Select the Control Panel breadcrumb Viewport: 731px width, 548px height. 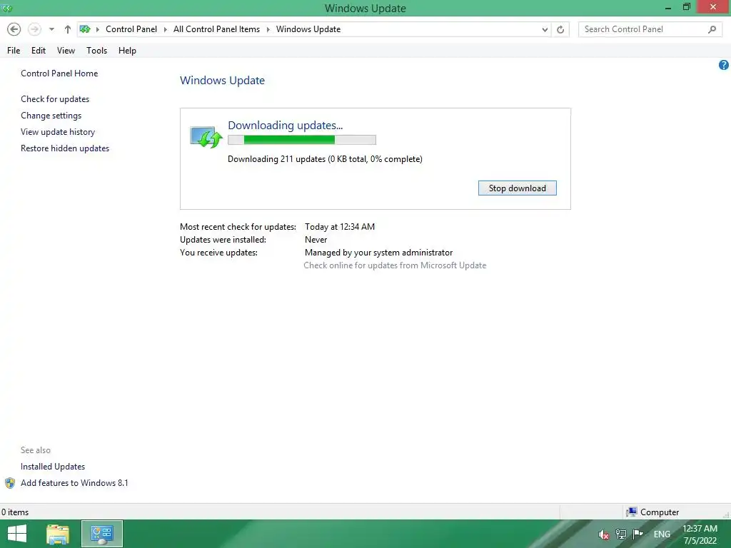click(x=131, y=29)
